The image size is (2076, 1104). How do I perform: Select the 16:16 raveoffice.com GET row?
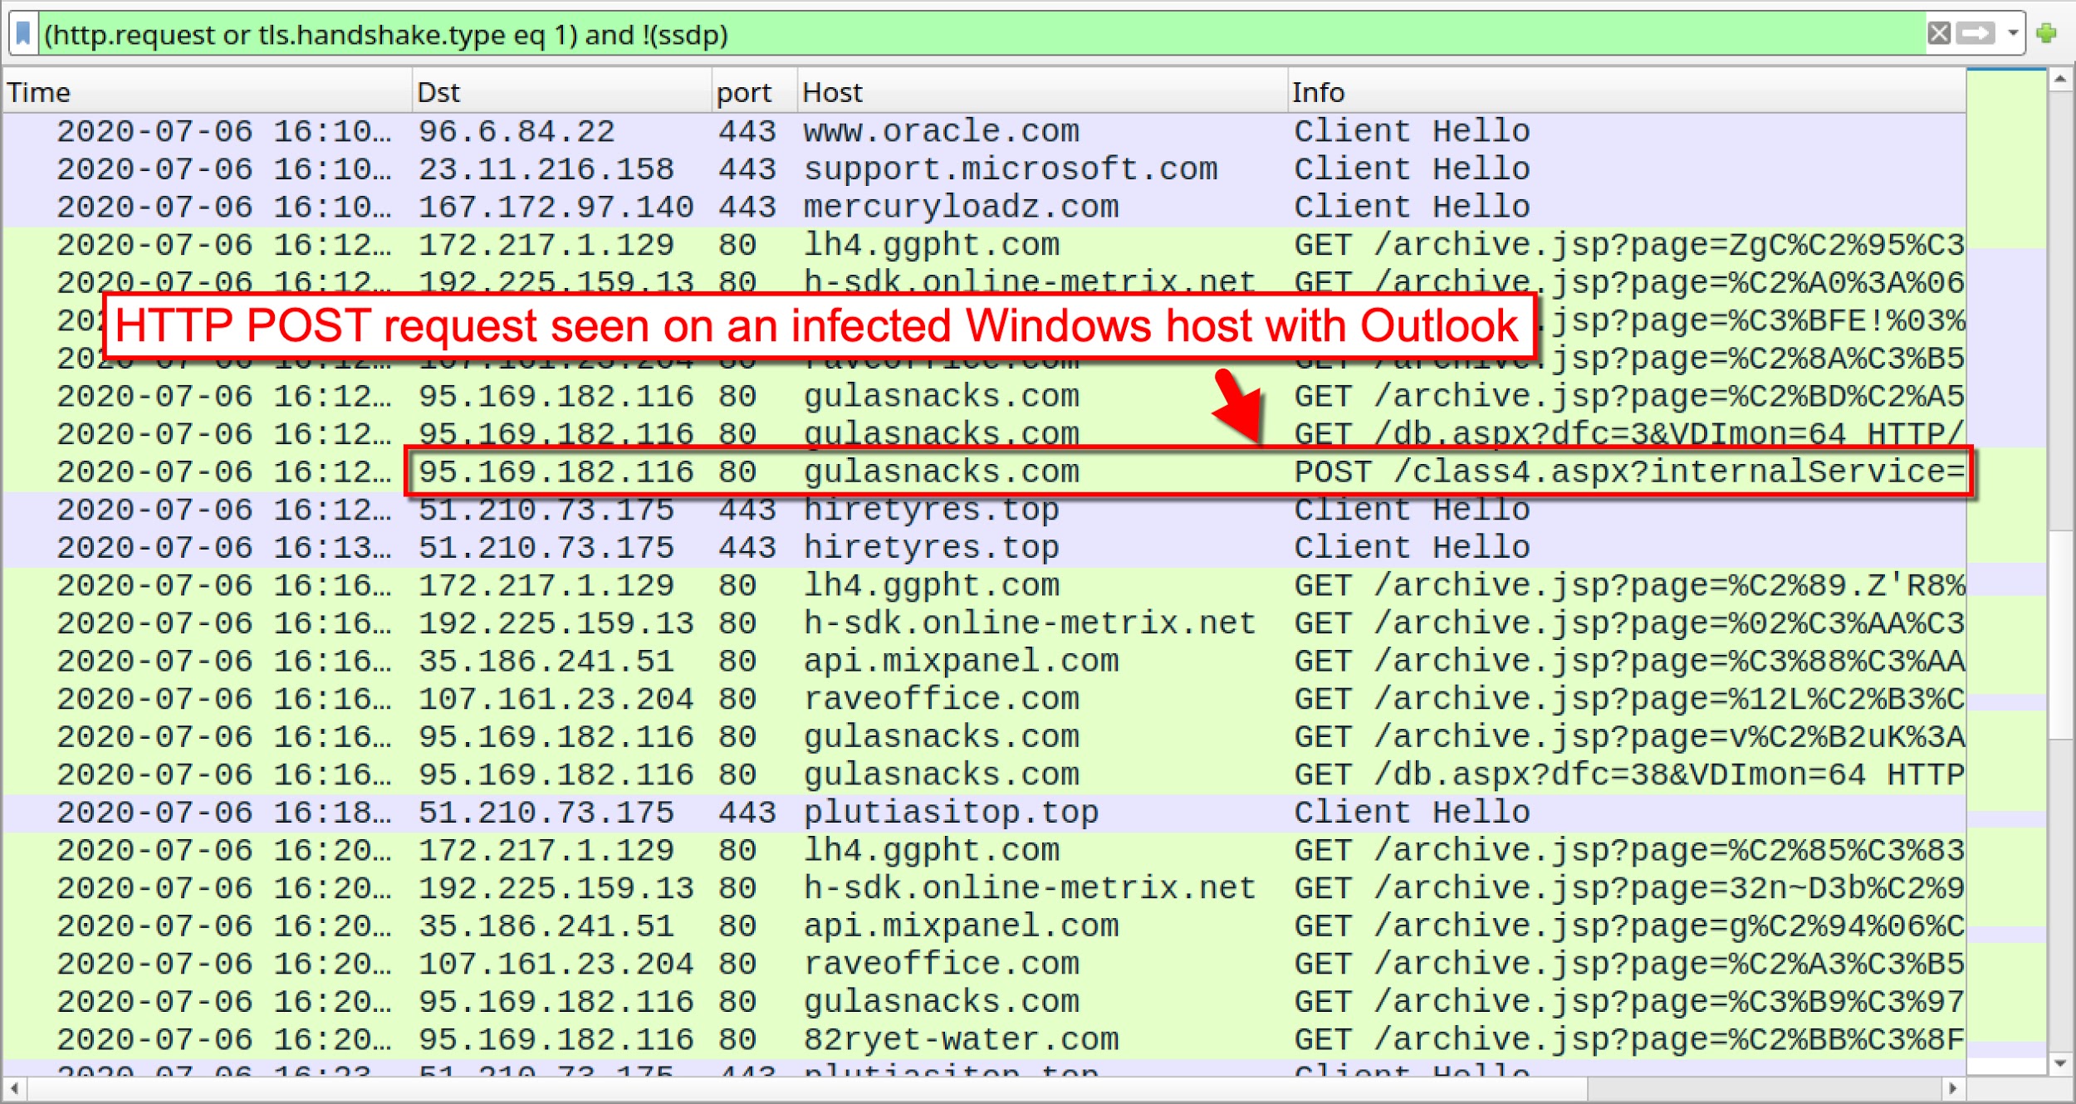[x=984, y=699]
